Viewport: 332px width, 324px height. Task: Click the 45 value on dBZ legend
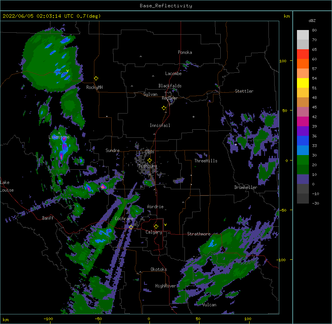click(314, 107)
